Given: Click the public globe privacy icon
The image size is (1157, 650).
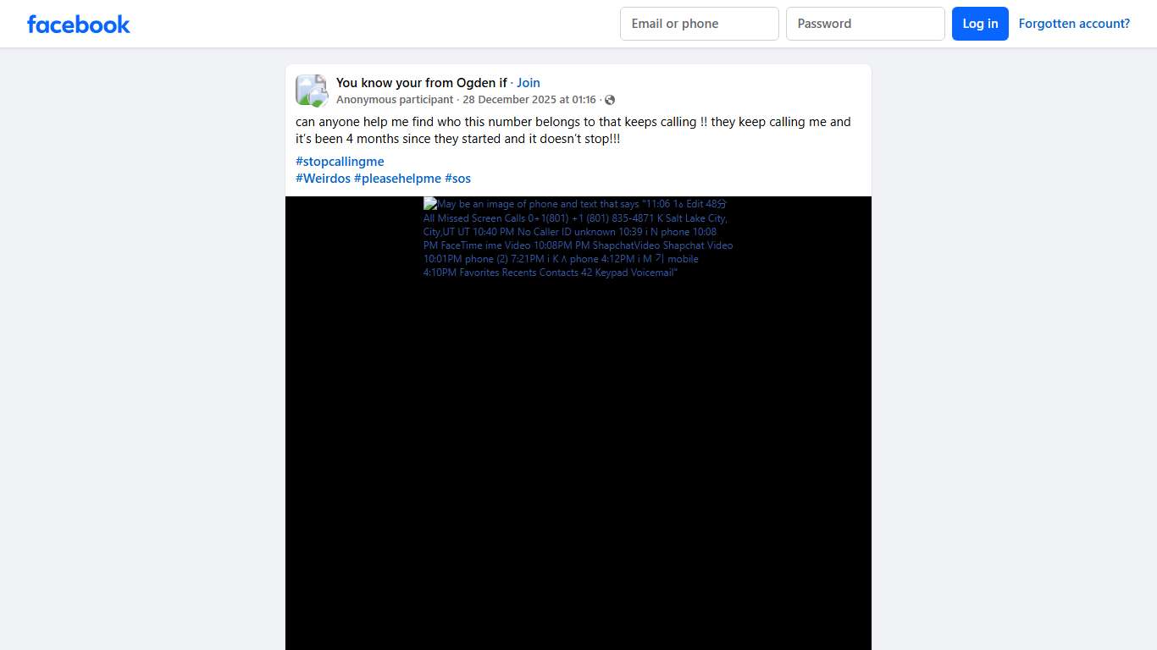Looking at the screenshot, I should [x=610, y=100].
